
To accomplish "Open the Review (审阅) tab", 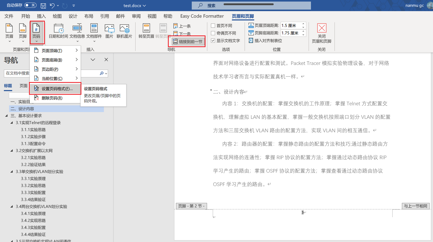I will click(x=136, y=16).
